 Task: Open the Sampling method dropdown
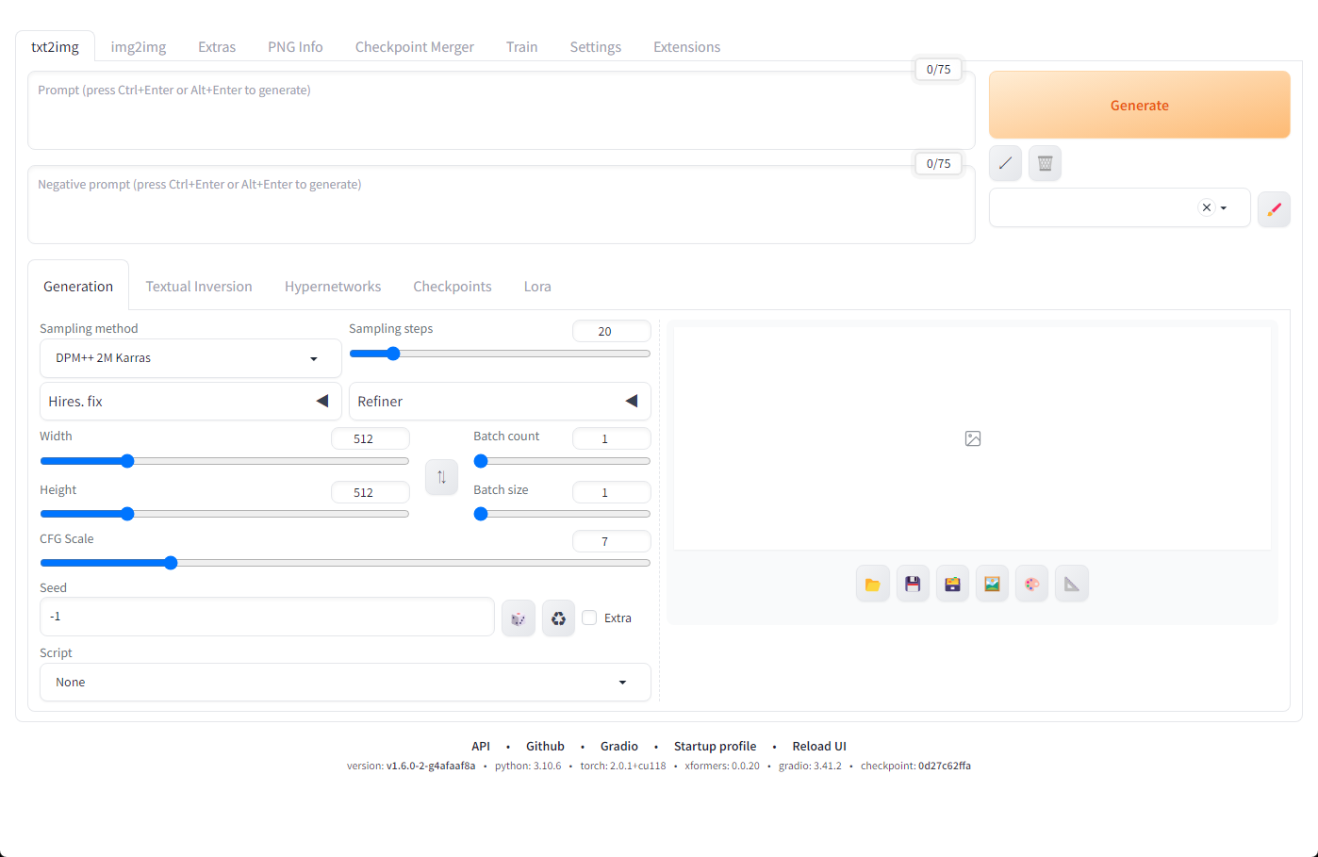[x=189, y=358]
